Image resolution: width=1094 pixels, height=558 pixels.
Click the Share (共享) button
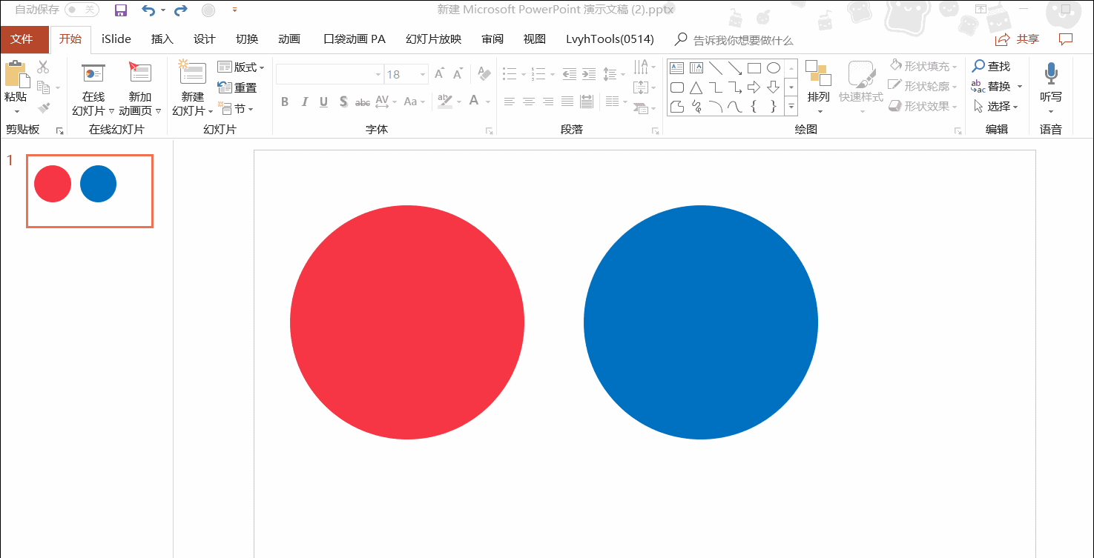pos(1018,39)
